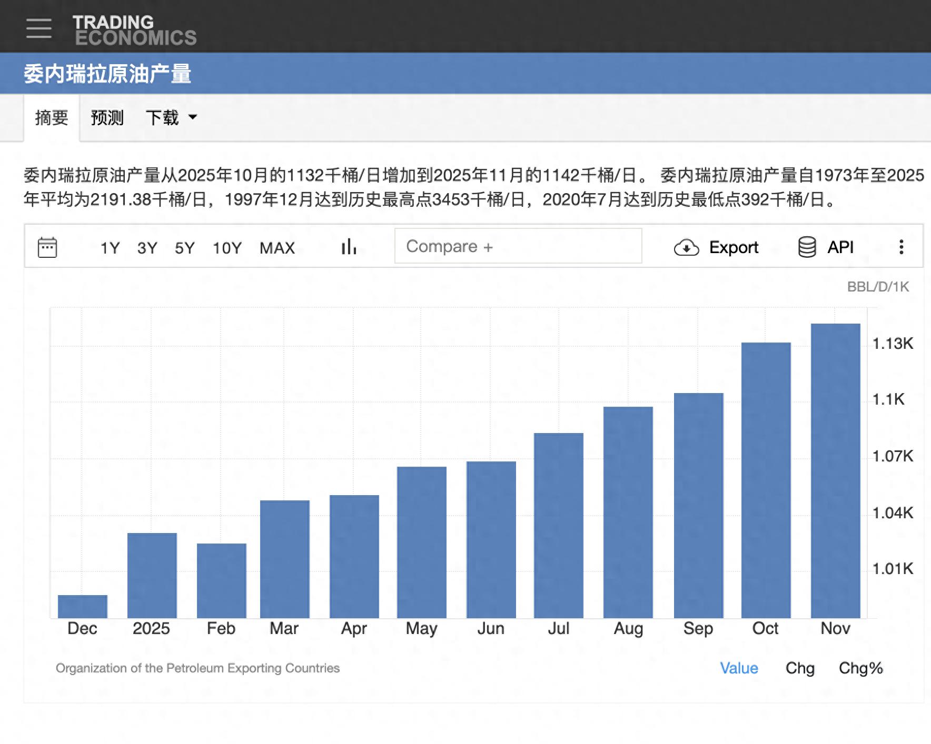Select the 5Y time range

(x=185, y=248)
